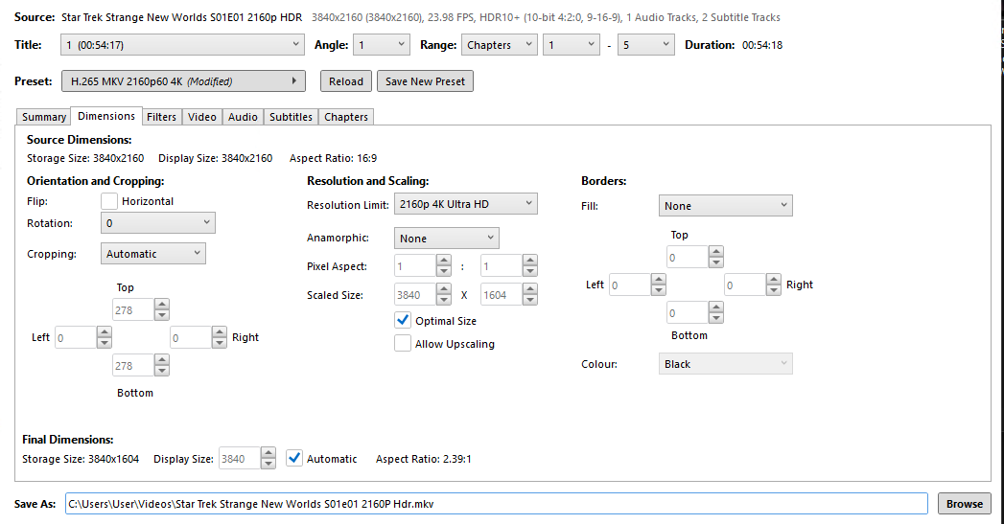Increase the Scaled Size width
The width and height of the screenshot is (1004, 524).
tap(443, 290)
